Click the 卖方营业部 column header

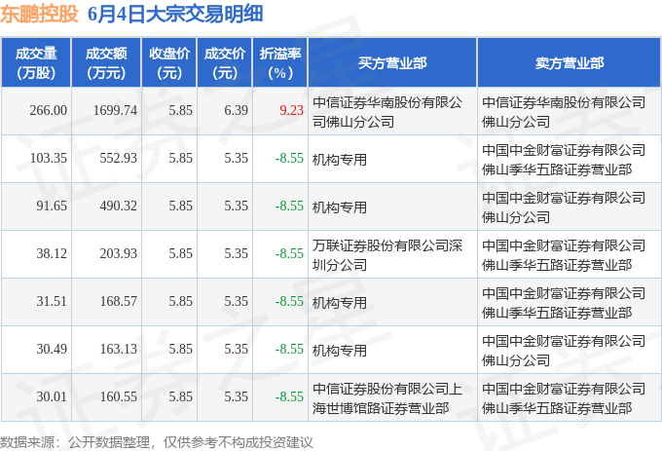click(x=570, y=63)
